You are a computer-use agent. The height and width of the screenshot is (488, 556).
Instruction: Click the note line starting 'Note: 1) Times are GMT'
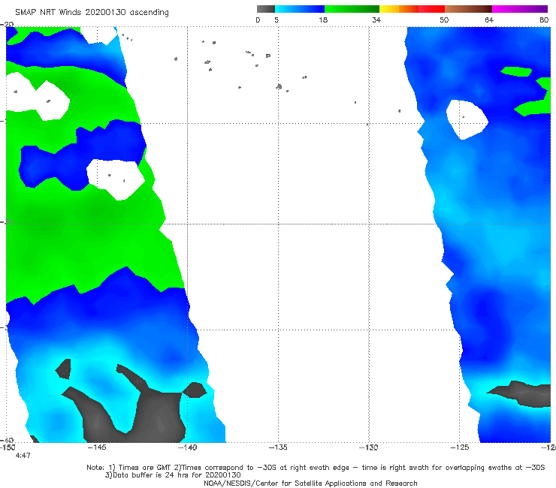(316, 468)
